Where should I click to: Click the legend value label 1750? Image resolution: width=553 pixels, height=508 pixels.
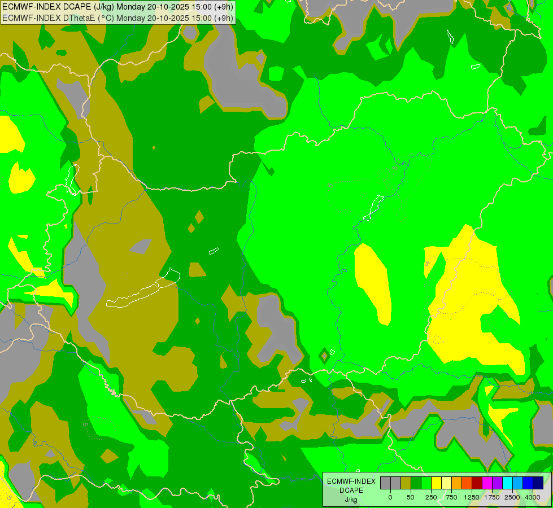[492, 497]
